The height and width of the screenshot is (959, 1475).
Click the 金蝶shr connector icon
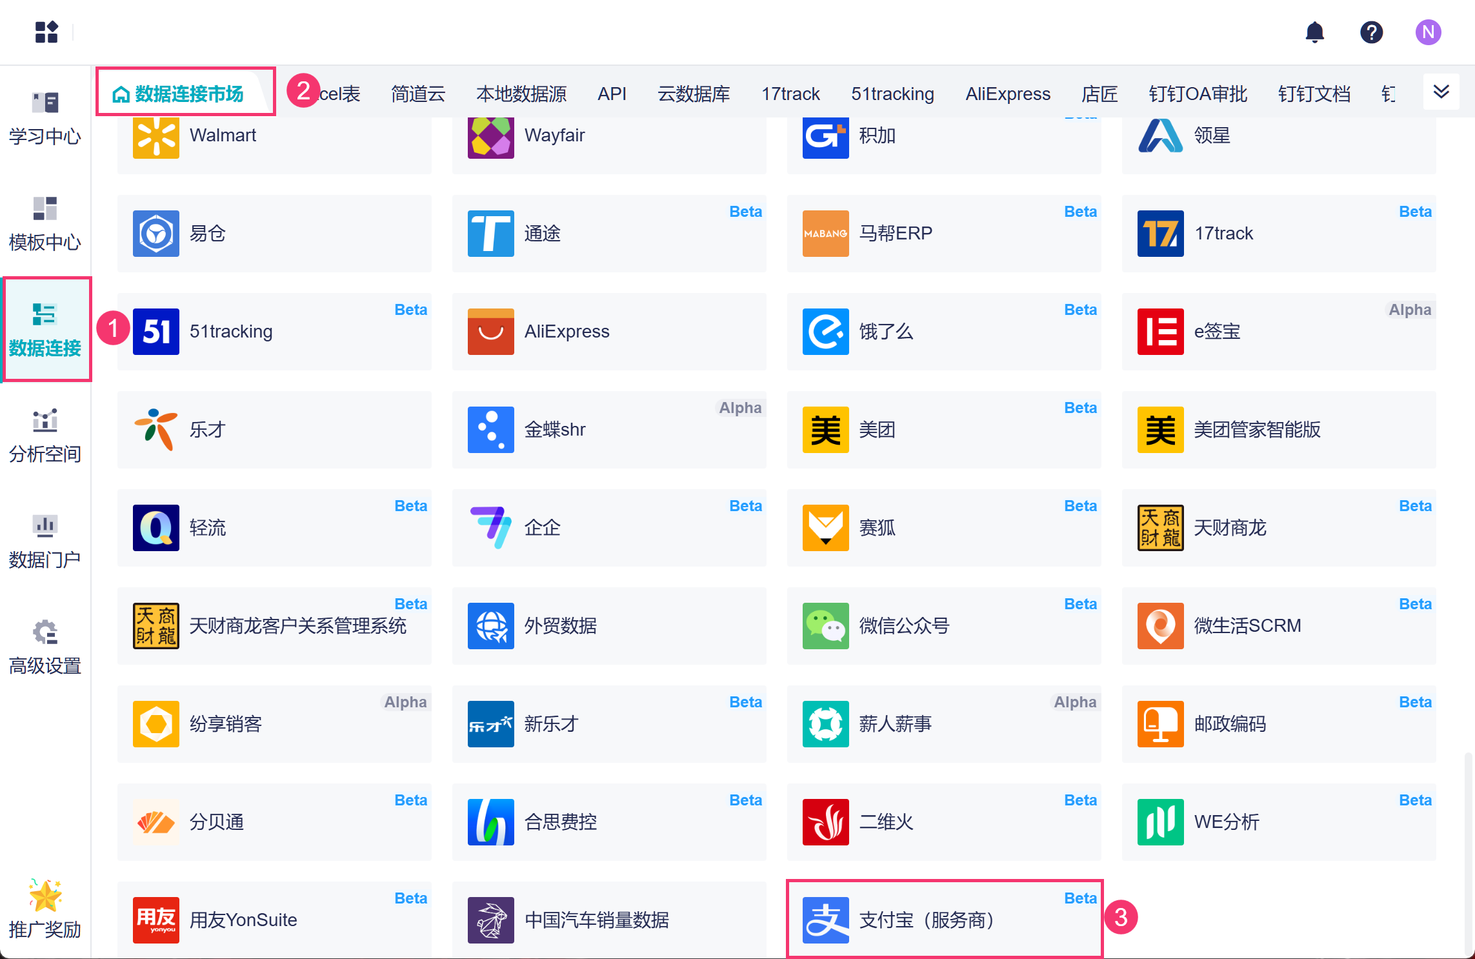(x=491, y=430)
